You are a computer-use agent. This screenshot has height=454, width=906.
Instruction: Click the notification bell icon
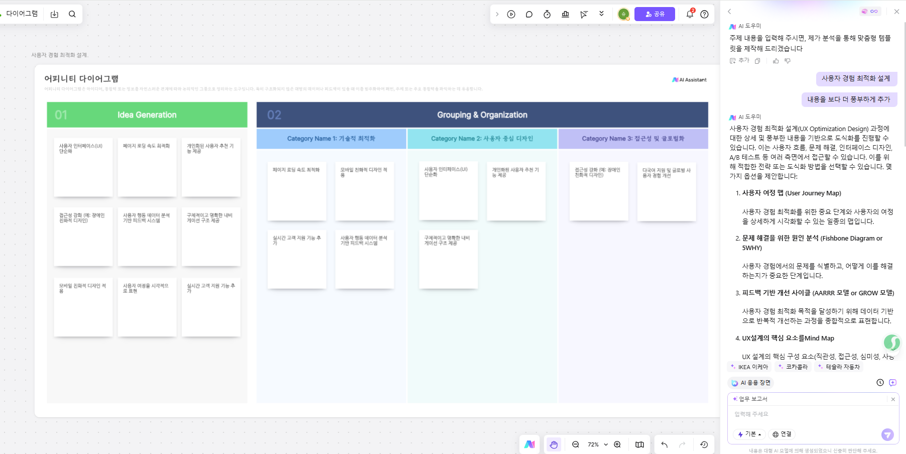pos(690,14)
